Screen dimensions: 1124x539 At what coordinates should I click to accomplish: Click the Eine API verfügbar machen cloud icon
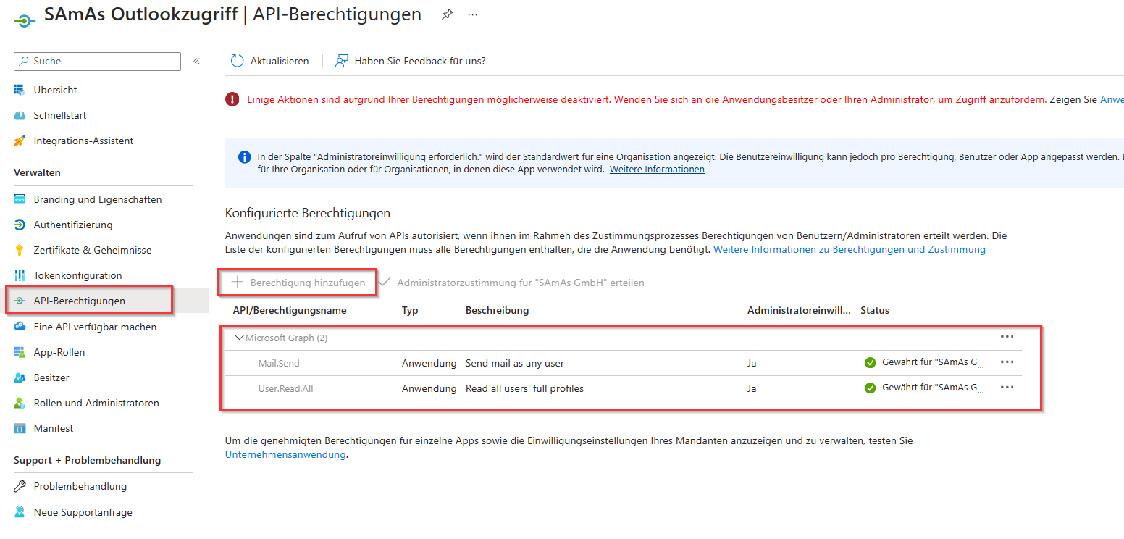pos(20,327)
